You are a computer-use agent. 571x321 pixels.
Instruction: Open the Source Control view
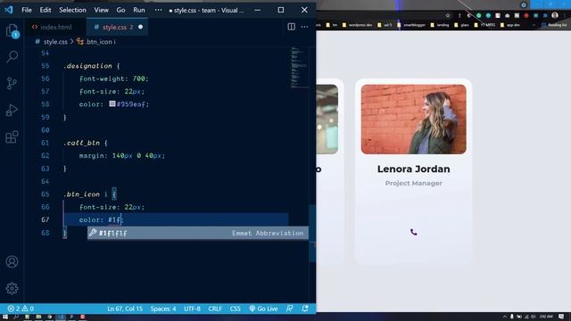(12, 83)
